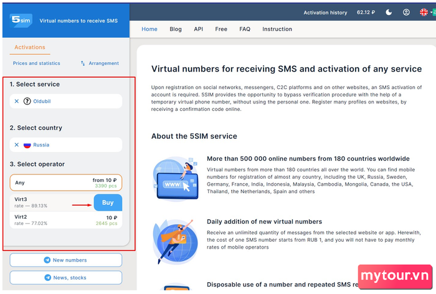Viewport: 436px width, 294px height.
Task: View account balance 62.12 ₽
Action: click(x=366, y=12)
